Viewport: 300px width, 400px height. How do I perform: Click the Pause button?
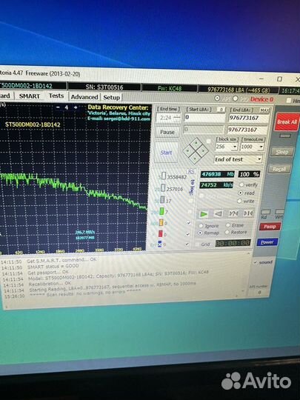167,132
